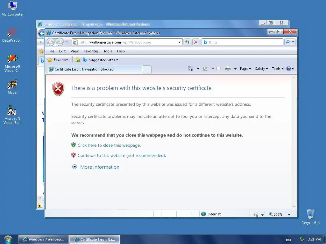This screenshot has width=326, height=244.
Task: Expand the address bar history dropdown
Action: click(180, 42)
